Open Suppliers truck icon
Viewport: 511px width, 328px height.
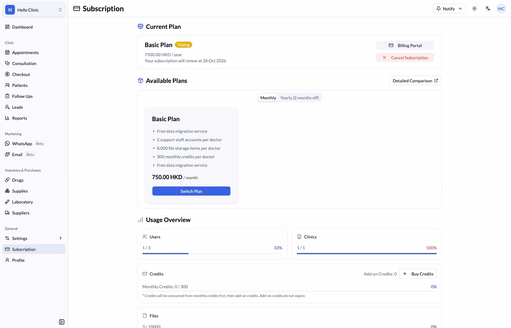tap(7, 213)
